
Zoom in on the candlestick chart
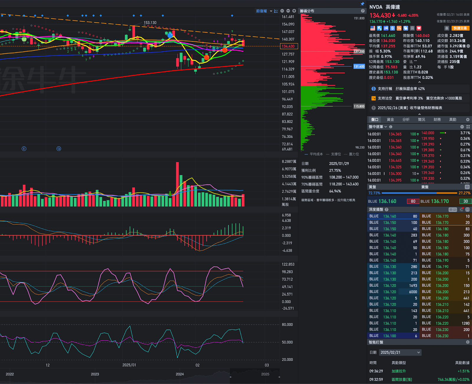point(294,11)
